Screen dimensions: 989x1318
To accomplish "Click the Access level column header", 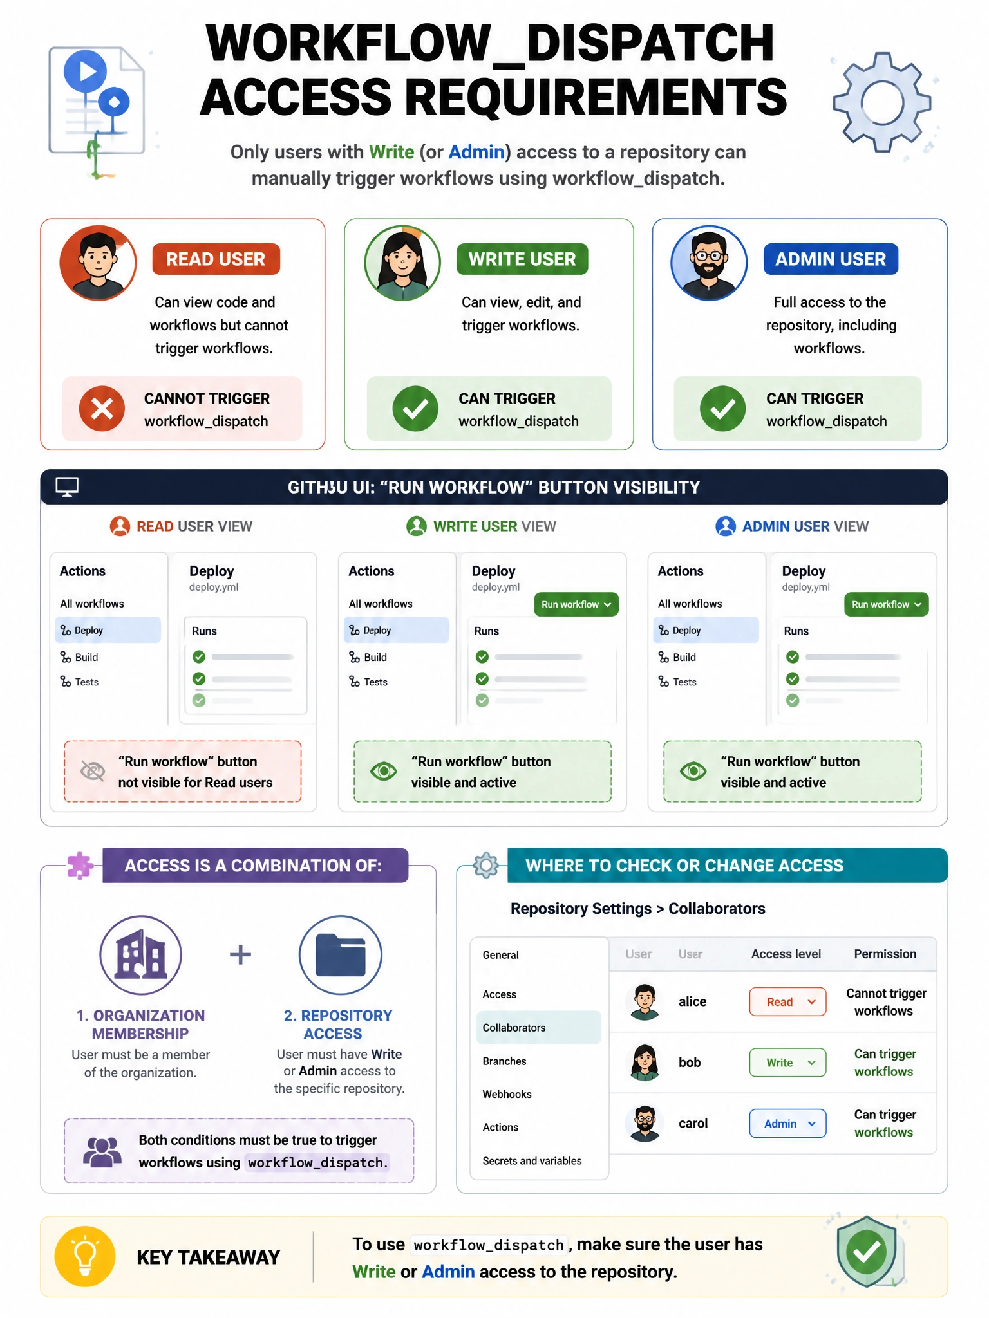I will point(786,954).
